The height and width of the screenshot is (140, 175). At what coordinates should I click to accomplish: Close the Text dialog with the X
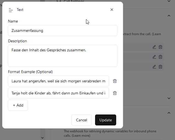click(x=112, y=10)
